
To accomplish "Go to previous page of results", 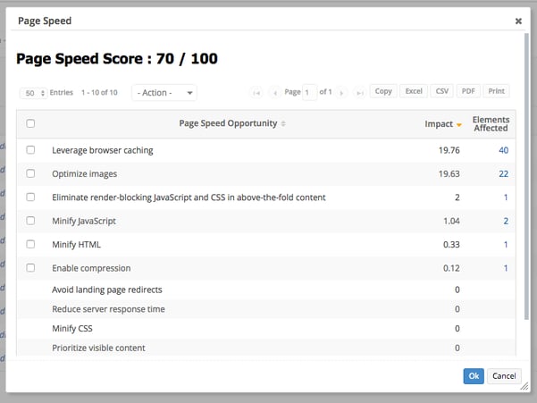I will 274,92.
